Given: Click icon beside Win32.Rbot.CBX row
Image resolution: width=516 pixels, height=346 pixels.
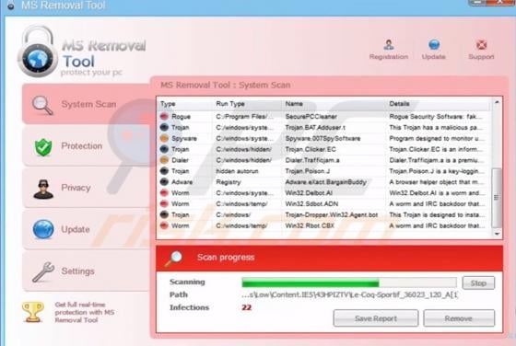Looking at the screenshot, I should click(x=164, y=225).
